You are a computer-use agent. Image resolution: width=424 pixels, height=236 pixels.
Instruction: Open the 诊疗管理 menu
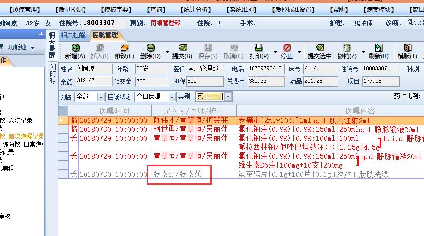[25, 10]
